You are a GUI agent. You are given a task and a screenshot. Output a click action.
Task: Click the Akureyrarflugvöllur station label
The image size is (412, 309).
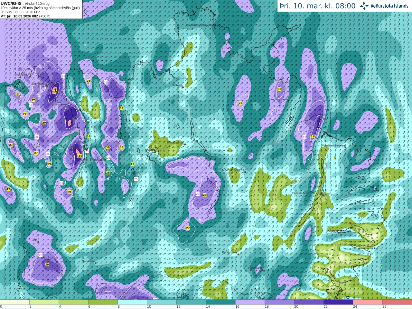click(72, 147)
